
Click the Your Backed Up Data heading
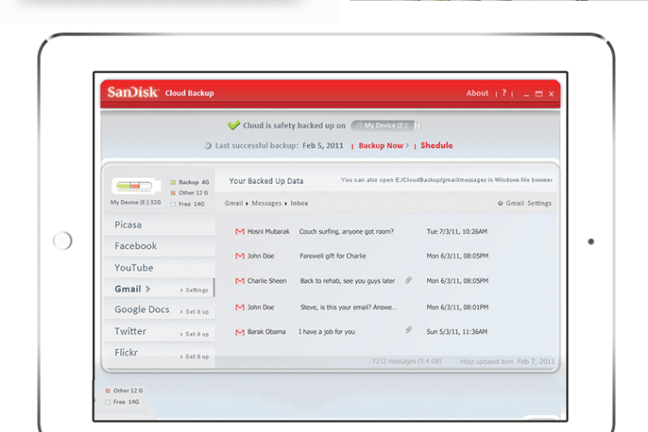pyautogui.click(x=266, y=181)
